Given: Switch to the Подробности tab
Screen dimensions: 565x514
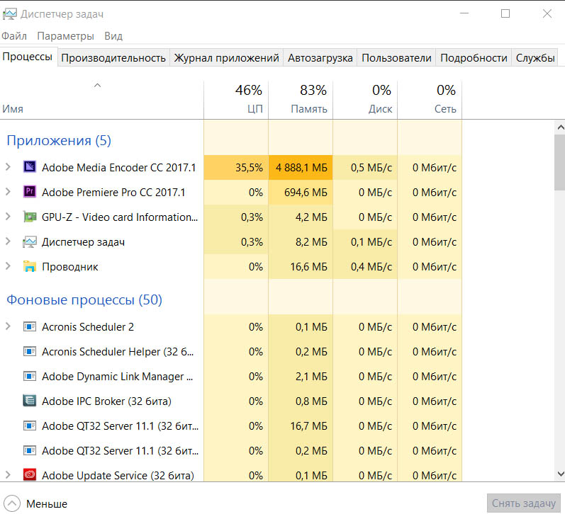Looking at the screenshot, I should click(474, 57).
